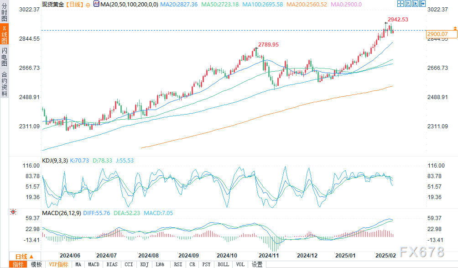Click the orange 2900.07 current price tag
This screenshot has height=268, width=458.
pyautogui.click(x=437, y=34)
